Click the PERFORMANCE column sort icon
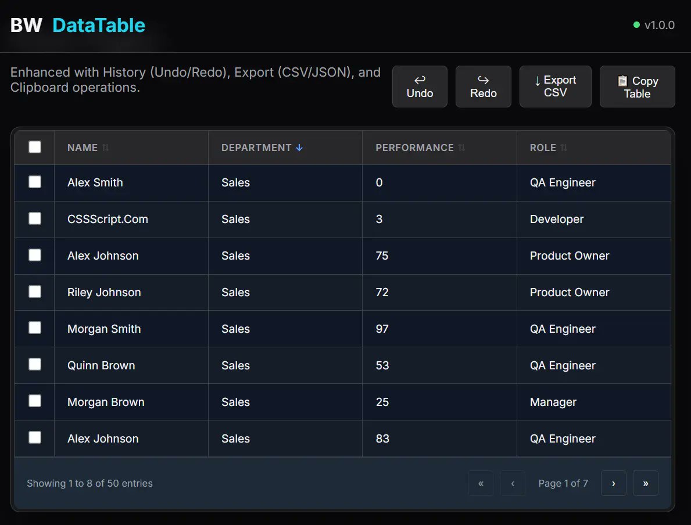 pos(461,148)
